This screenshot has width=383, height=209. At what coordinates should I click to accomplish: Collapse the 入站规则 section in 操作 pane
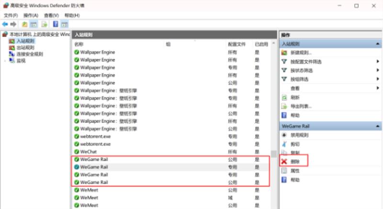pyautogui.click(x=378, y=44)
